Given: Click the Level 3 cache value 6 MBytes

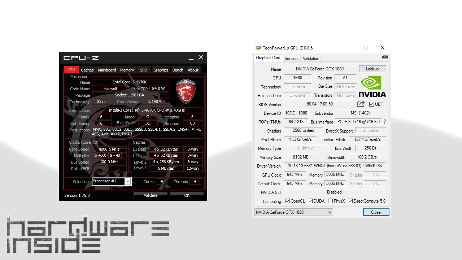Looking at the screenshot, I should [166, 169].
